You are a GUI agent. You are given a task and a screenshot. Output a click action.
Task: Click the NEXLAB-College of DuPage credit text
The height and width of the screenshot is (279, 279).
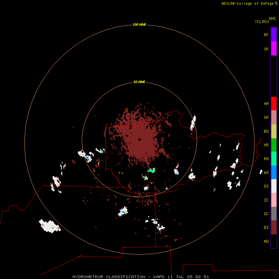pos(247,3)
